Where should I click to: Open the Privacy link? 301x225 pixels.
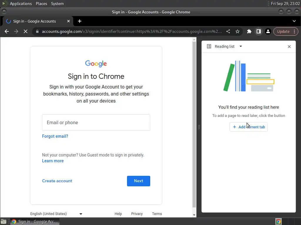137,214
